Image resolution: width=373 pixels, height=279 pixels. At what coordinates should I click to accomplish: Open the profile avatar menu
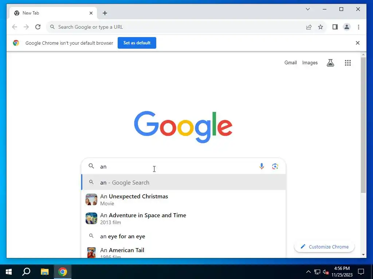click(x=347, y=27)
